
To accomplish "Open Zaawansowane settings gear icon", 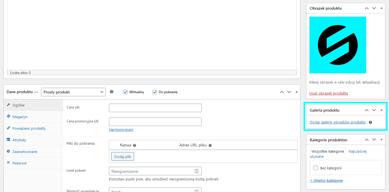I will coord(8,152).
